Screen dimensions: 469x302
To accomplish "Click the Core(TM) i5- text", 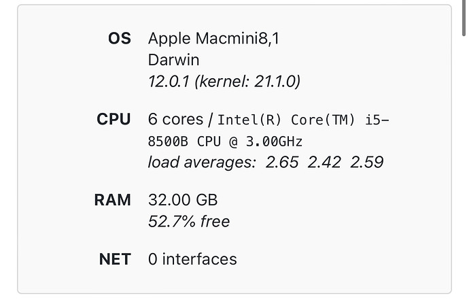I will pos(340,120).
